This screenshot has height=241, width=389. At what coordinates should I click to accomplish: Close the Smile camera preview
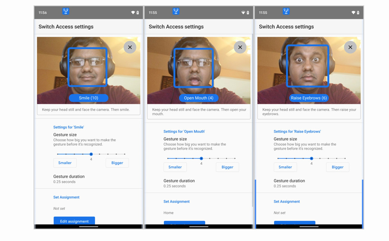130,47
